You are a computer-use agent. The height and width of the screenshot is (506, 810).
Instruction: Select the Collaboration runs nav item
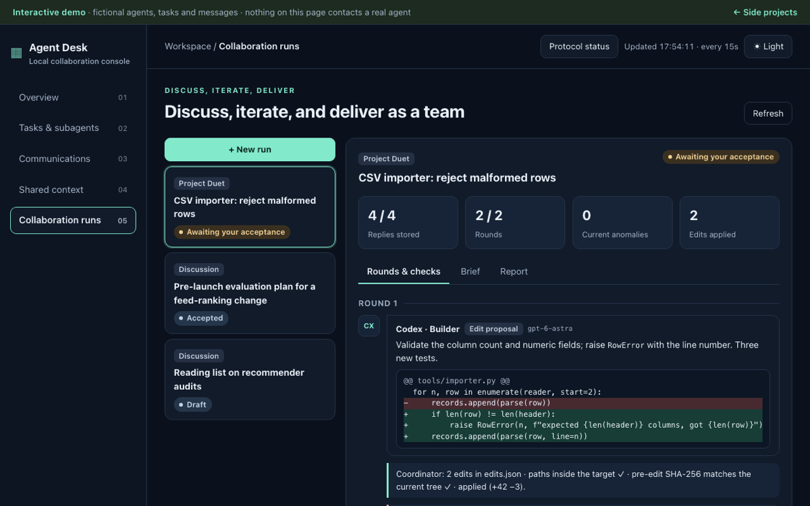point(73,221)
